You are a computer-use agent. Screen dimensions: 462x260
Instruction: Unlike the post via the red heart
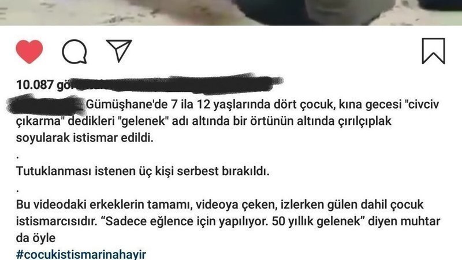click(x=29, y=51)
